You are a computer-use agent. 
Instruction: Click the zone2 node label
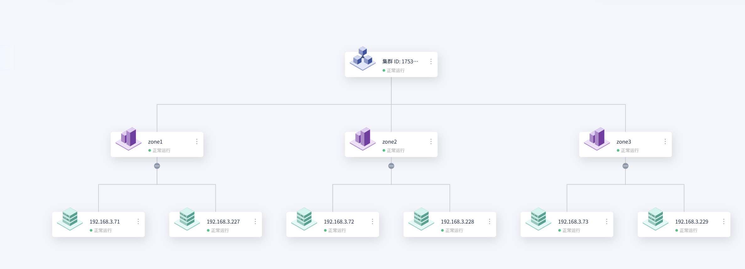(389, 142)
